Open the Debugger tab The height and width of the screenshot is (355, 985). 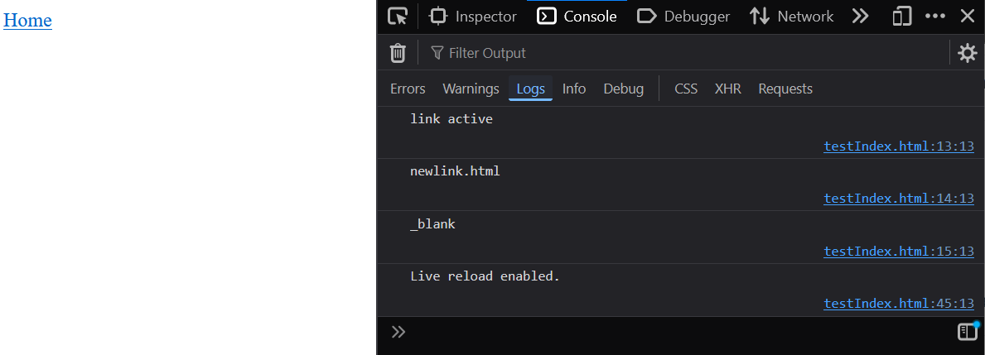pos(684,17)
